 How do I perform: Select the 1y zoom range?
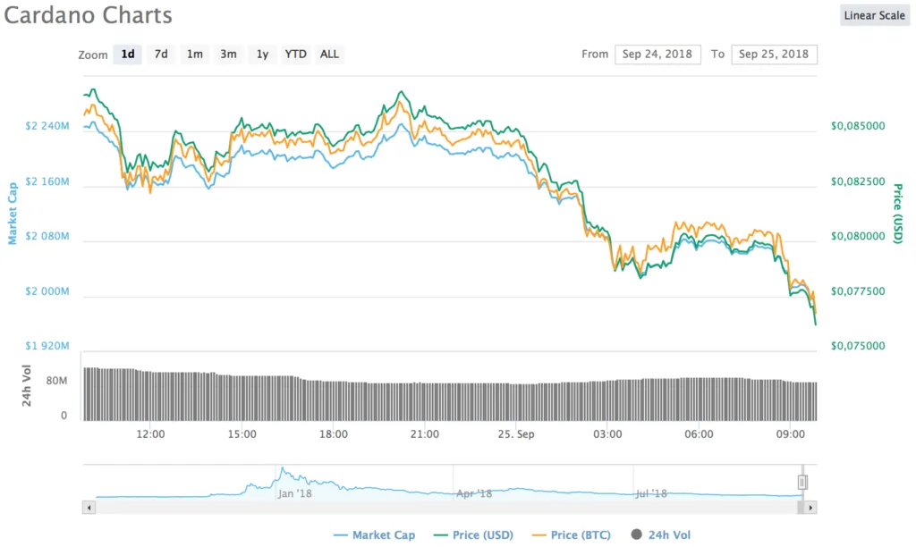[x=262, y=55]
